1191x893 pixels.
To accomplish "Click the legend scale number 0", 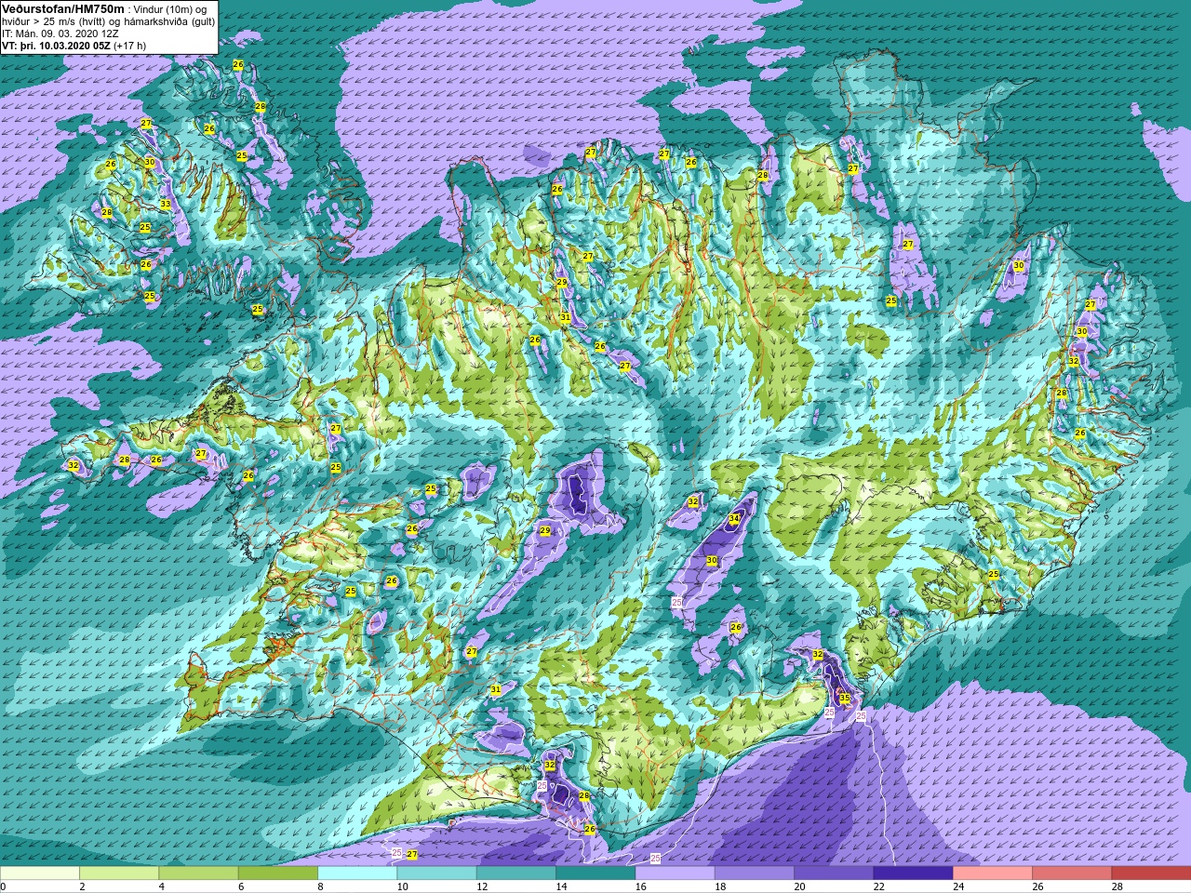I will point(3,886).
